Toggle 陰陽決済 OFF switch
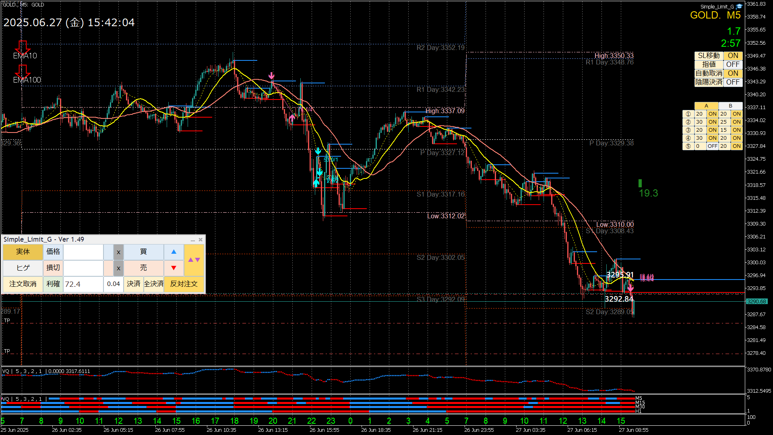The width and height of the screenshot is (773, 435). pos(733,82)
